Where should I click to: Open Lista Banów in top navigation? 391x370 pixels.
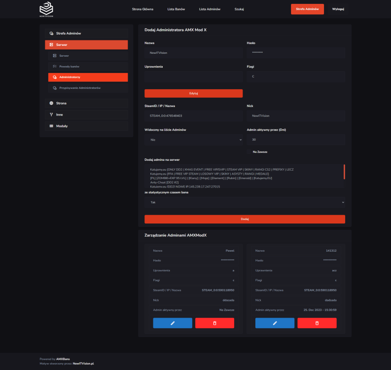coord(176,9)
